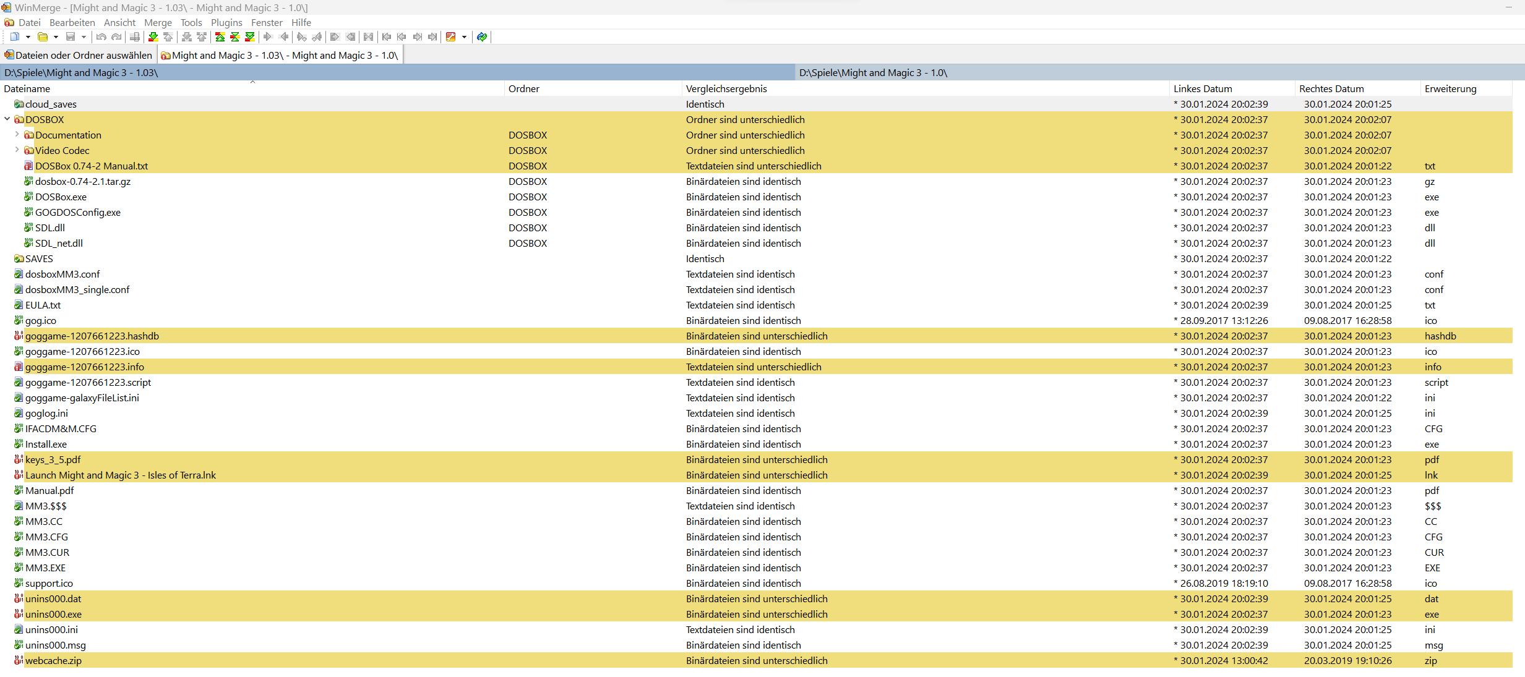
Task: Click Copy all to right icon
Action: point(334,37)
